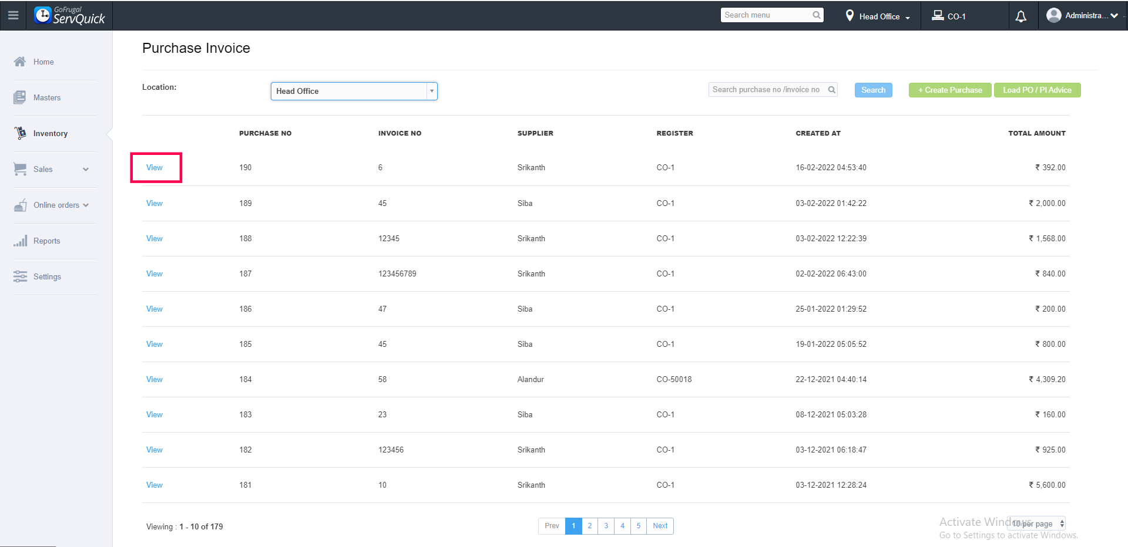
Task: Click the TOTAL AMOUNT column header
Action: [1037, 133]
